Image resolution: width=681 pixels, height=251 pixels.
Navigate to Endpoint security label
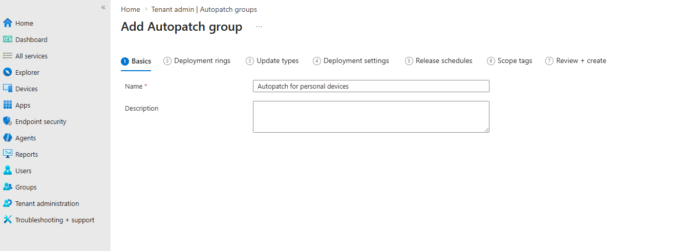coord(41,121)
